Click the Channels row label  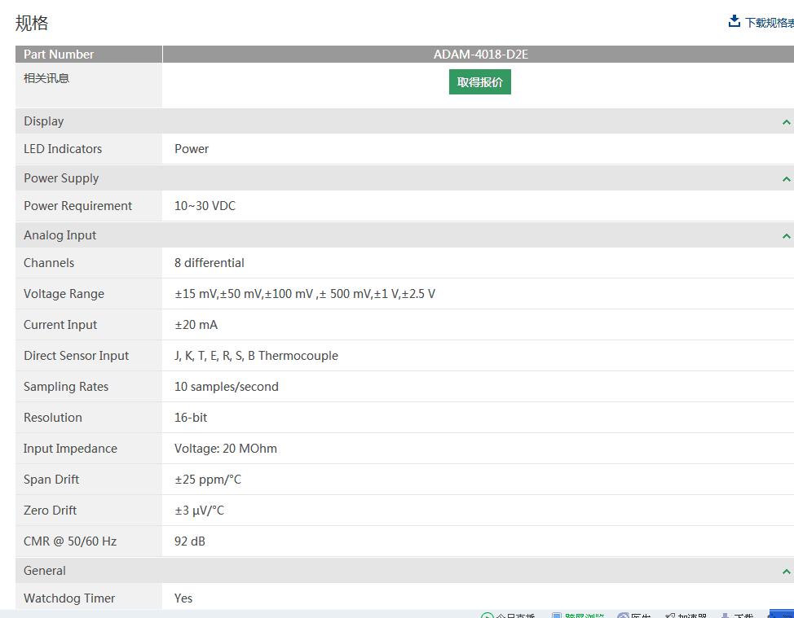pyautogui.click(x=49, y=263)
